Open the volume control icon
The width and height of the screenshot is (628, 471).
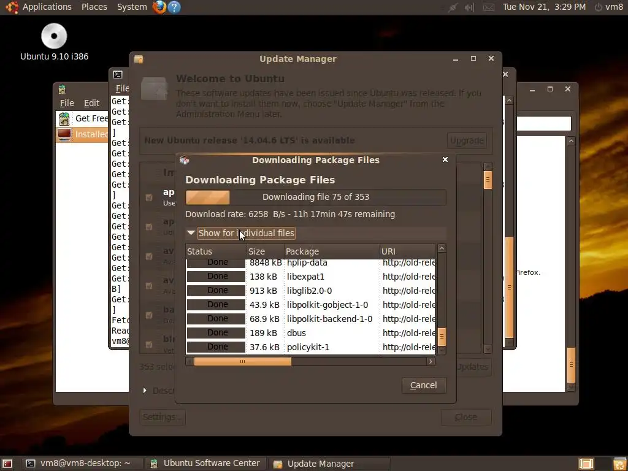pyautogui.click(x=469, y=7)
